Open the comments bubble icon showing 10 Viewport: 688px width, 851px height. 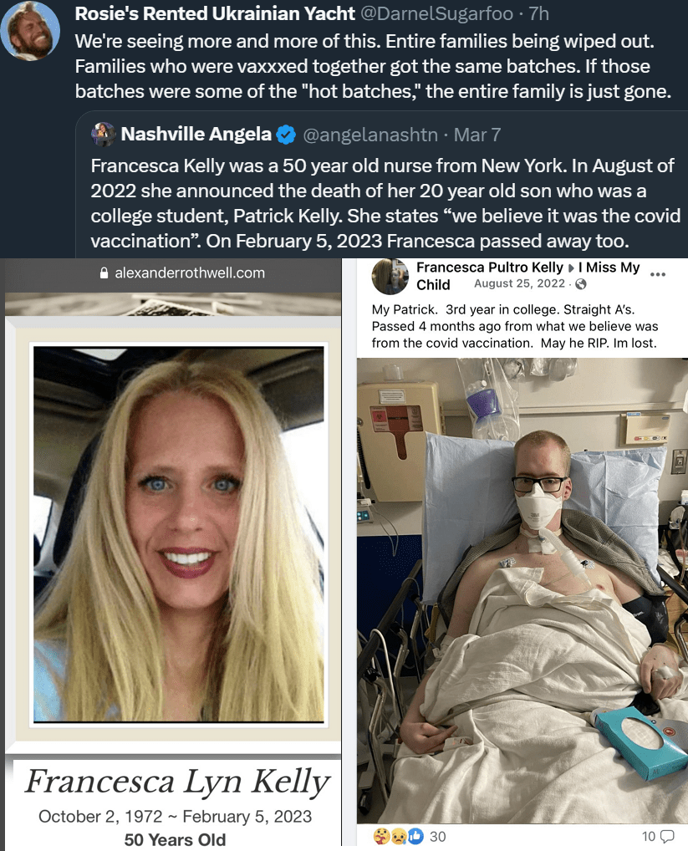tap(667, 836)
